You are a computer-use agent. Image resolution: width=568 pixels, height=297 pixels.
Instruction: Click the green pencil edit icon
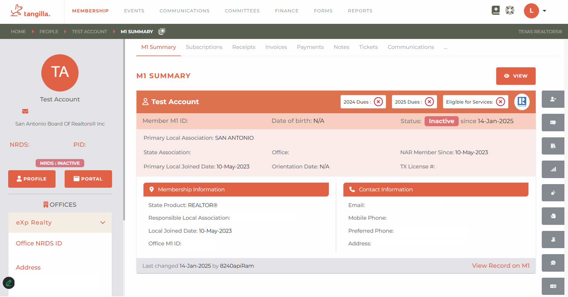9,283
